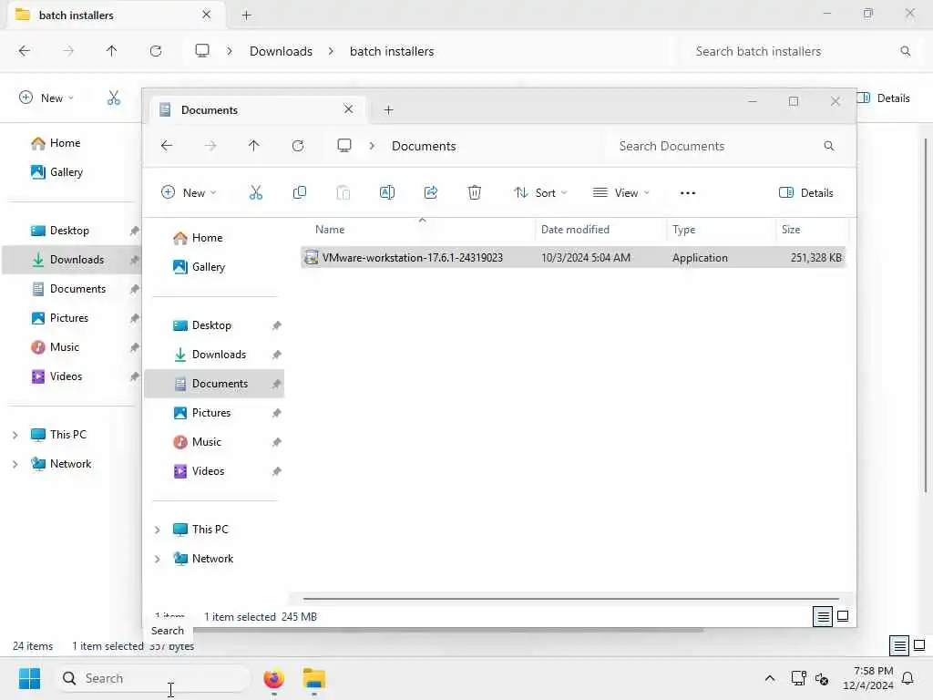Go up one level in batch installers window
933x700 pixels.
pos(111,51)
